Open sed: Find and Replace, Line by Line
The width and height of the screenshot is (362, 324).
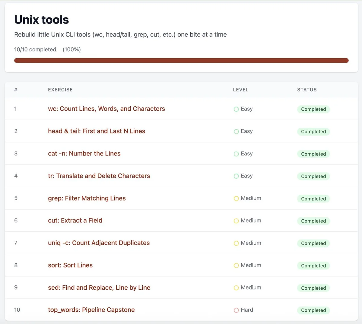tap(99, 287)
